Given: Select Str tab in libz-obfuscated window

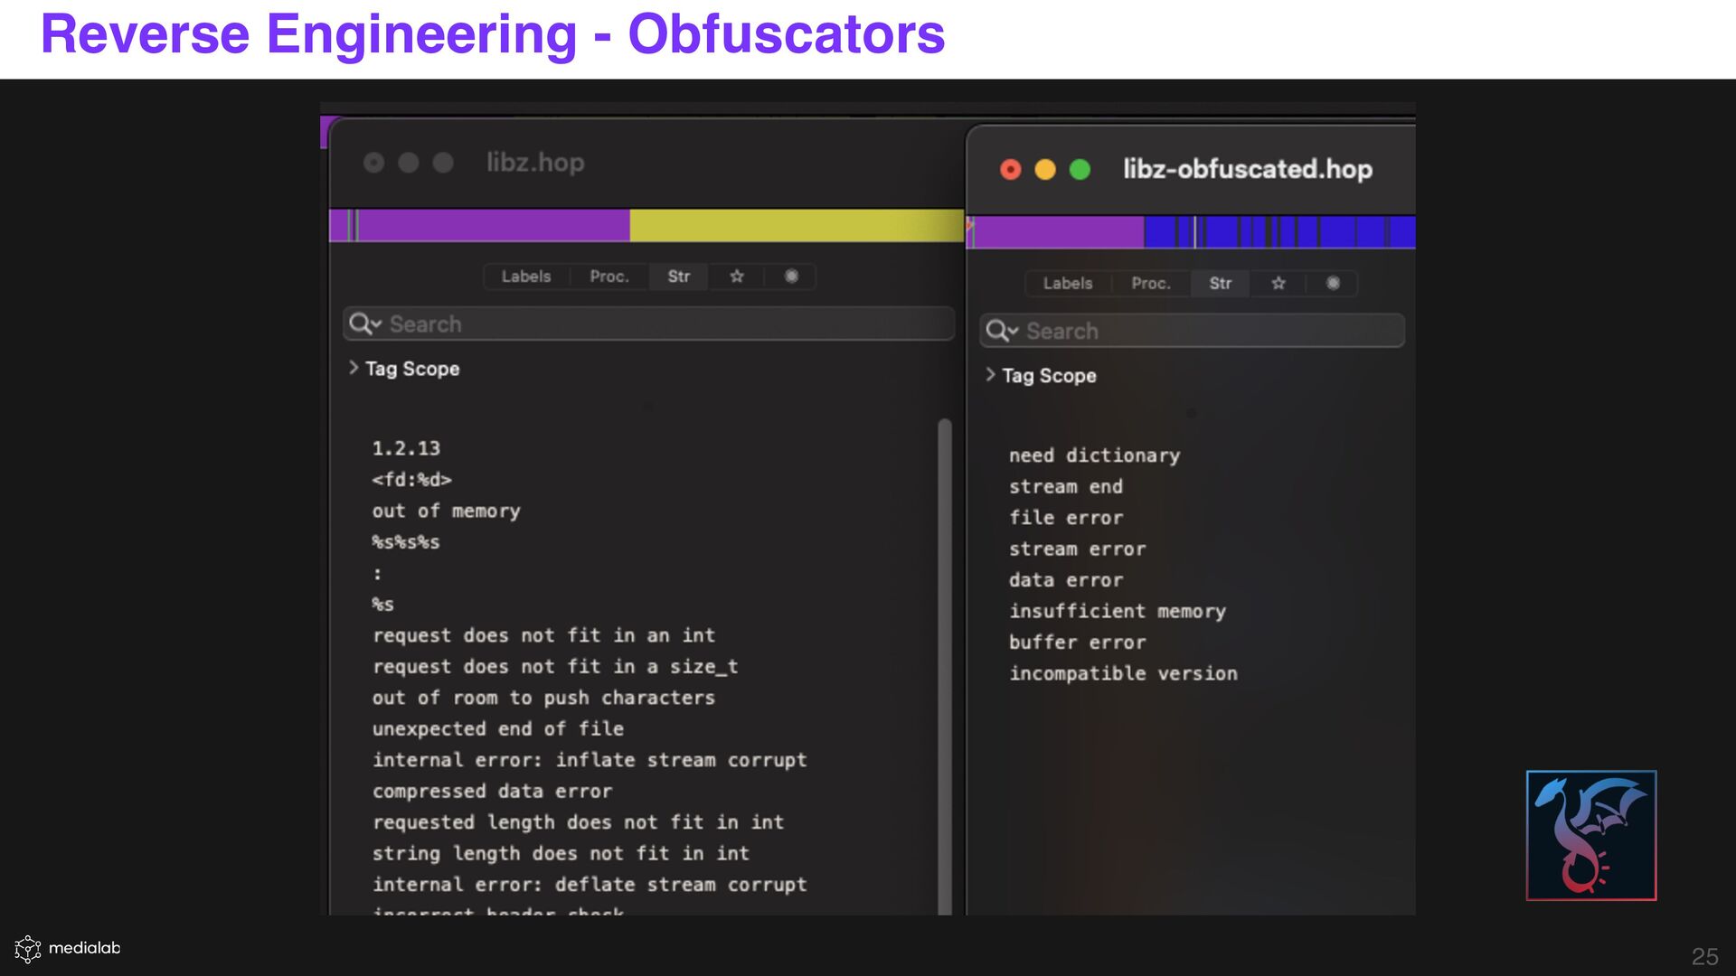Looking at the screenshot, I should point(1220,284).
